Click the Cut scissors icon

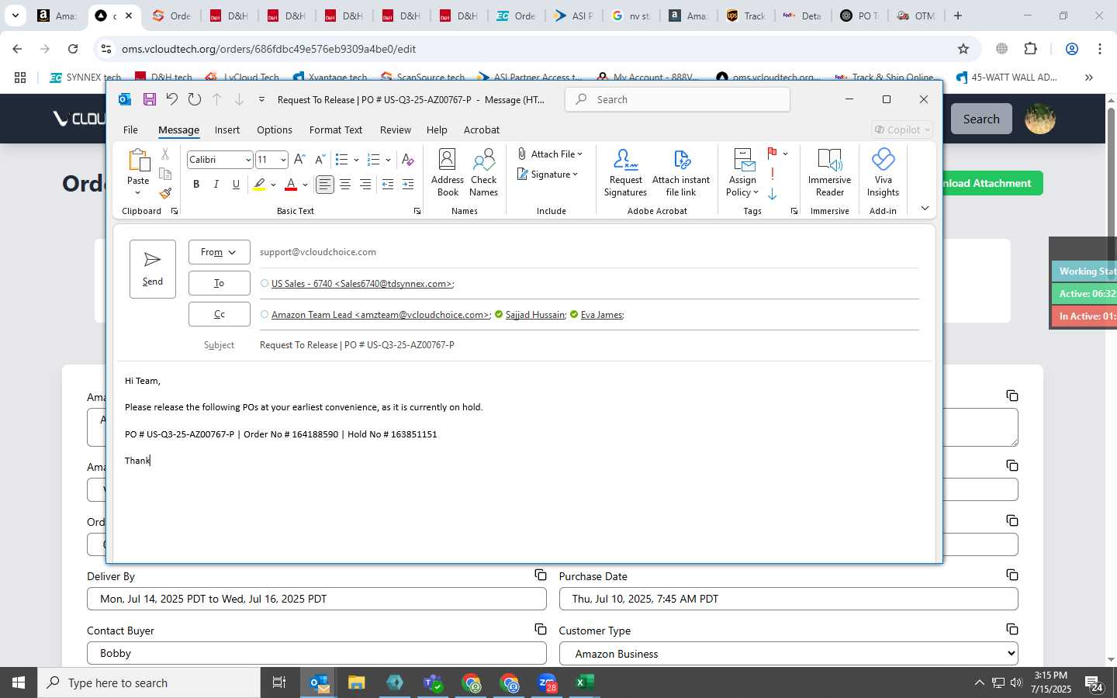pyautogui.click(x=165, y=154)
